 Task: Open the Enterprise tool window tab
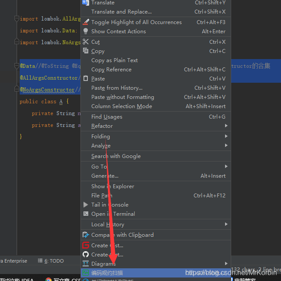[14, 261]
